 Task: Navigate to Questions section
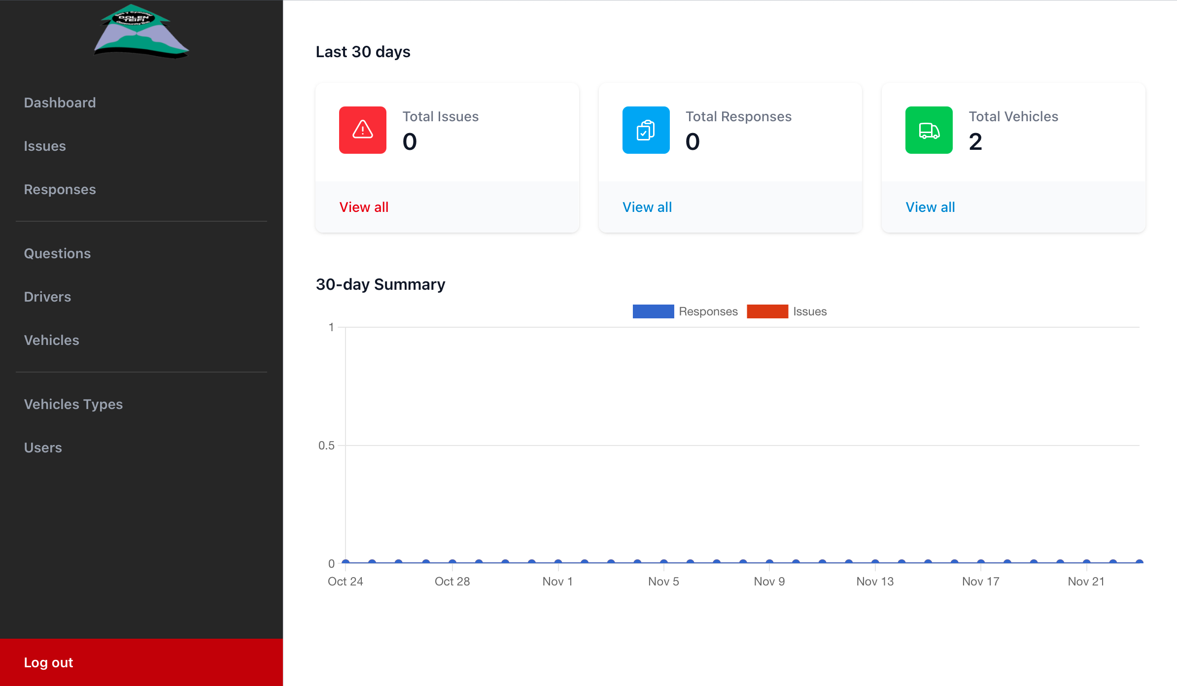pos(58,253)
